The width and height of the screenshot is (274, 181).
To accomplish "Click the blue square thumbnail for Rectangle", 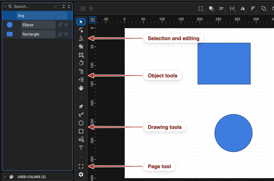I will tap(10, 34).
